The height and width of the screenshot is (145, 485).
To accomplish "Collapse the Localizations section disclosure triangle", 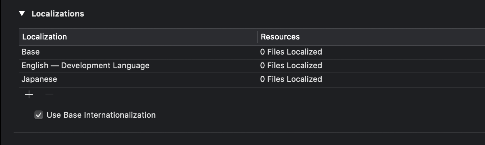I will [22, 14].
